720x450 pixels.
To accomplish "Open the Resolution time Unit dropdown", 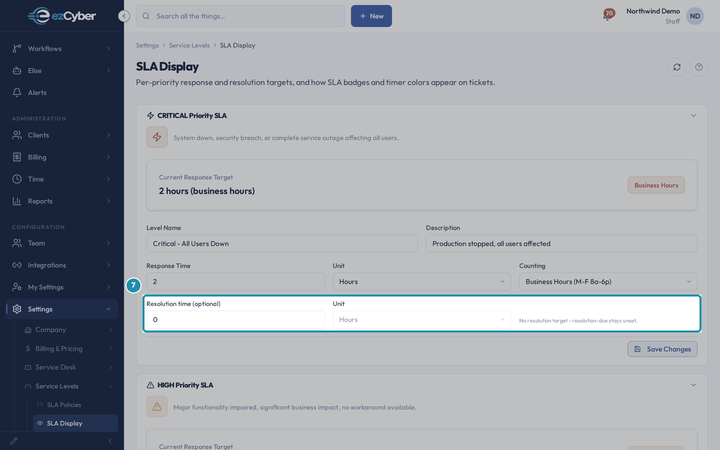I will coord(421,320).
